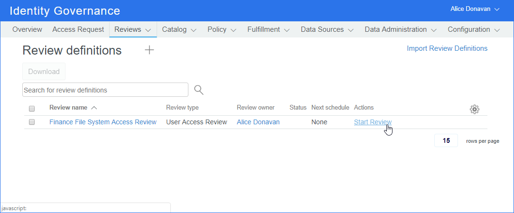Open the Access Request tab
Screen dimensions: 514x213
(x=78, y=29)
